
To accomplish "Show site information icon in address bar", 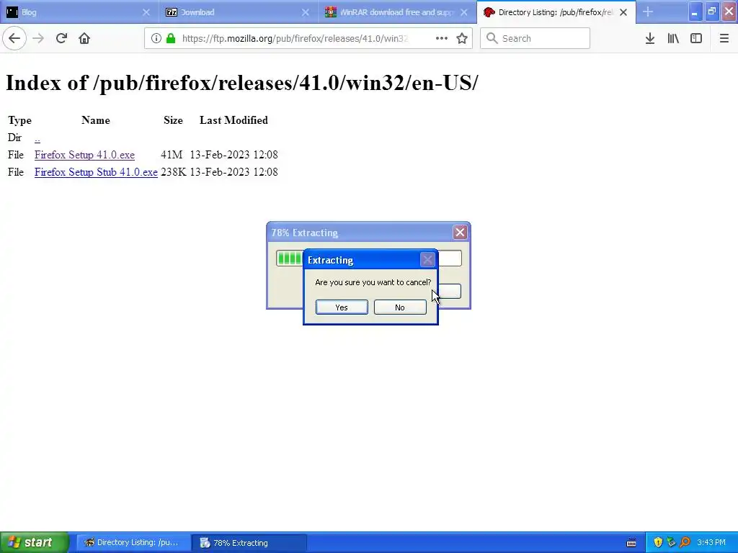I will [x=156, y=38].
